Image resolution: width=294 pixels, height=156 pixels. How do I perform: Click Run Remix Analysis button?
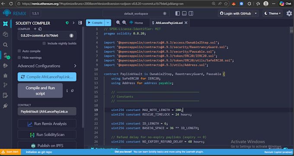(47, 124)
